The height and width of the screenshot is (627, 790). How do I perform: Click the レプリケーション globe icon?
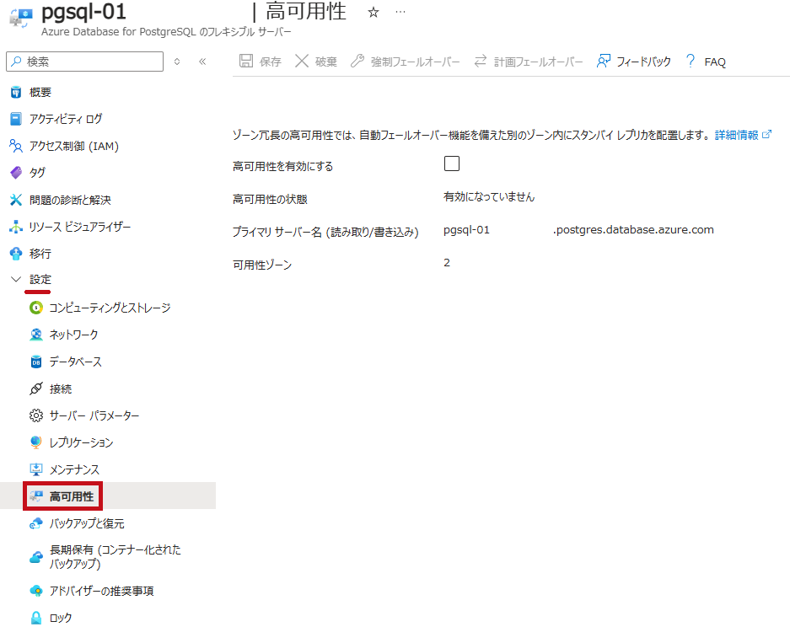click(36, 442)
